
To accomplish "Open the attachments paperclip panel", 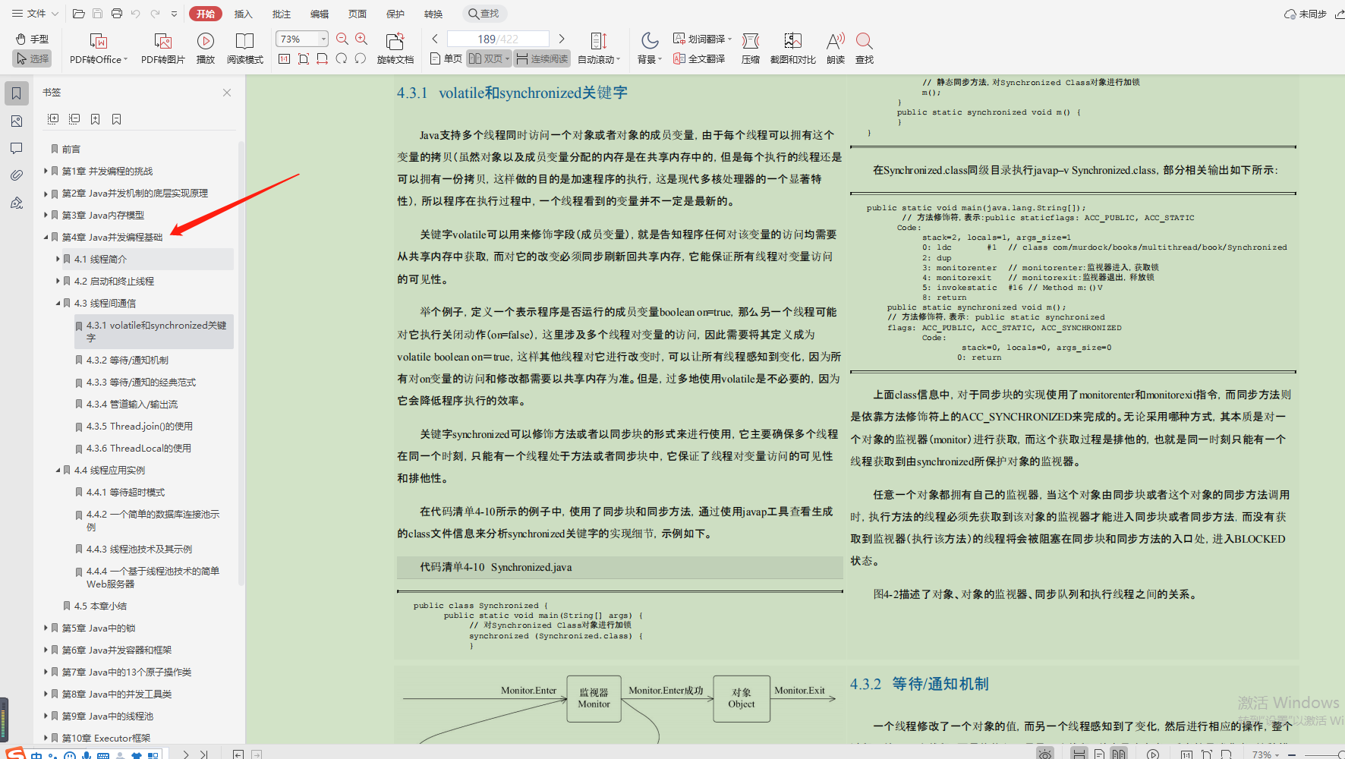I will [x=17, y=175].
